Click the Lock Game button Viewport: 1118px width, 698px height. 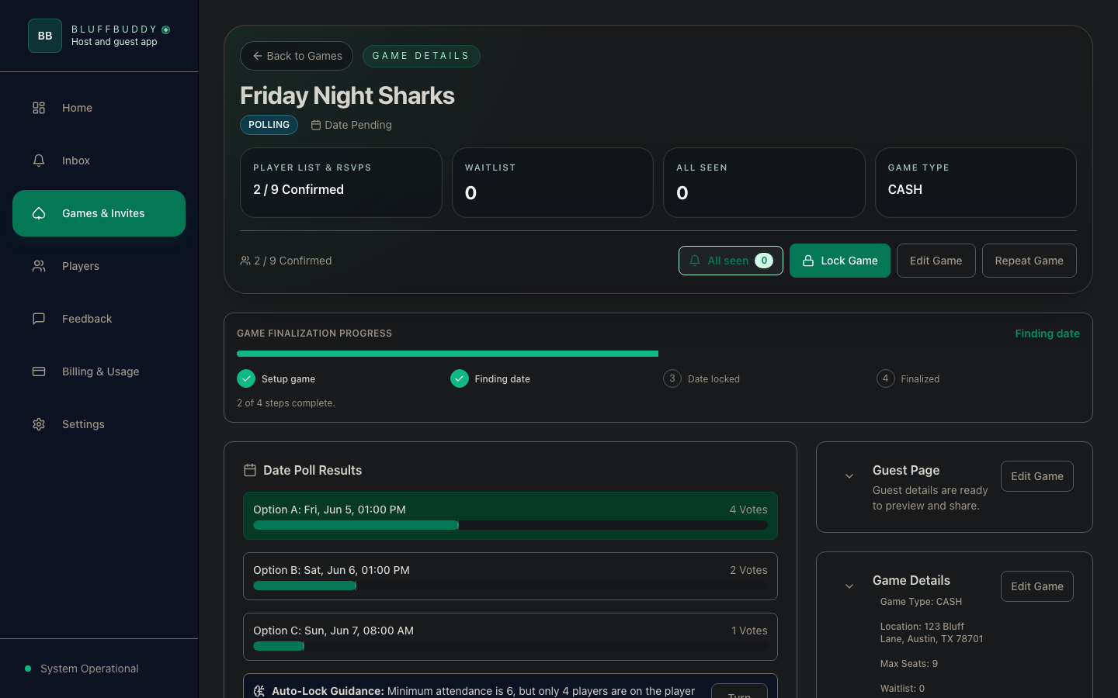click(x=840, y=261)
